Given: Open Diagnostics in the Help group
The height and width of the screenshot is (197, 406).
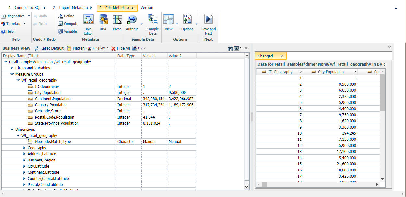Looking at the screenshot, I should 13,16.
